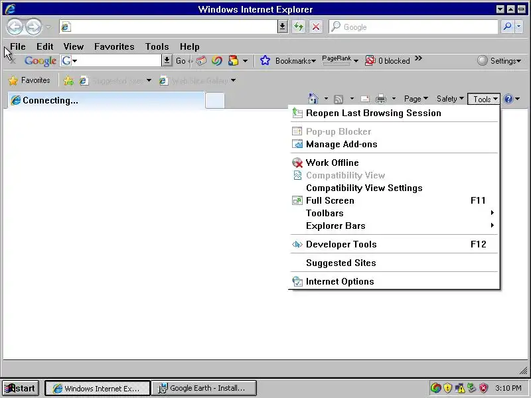Select Reopen Last Browsing Session
The height and width of the screenshot is (398, 531).
tap(394, 113)
